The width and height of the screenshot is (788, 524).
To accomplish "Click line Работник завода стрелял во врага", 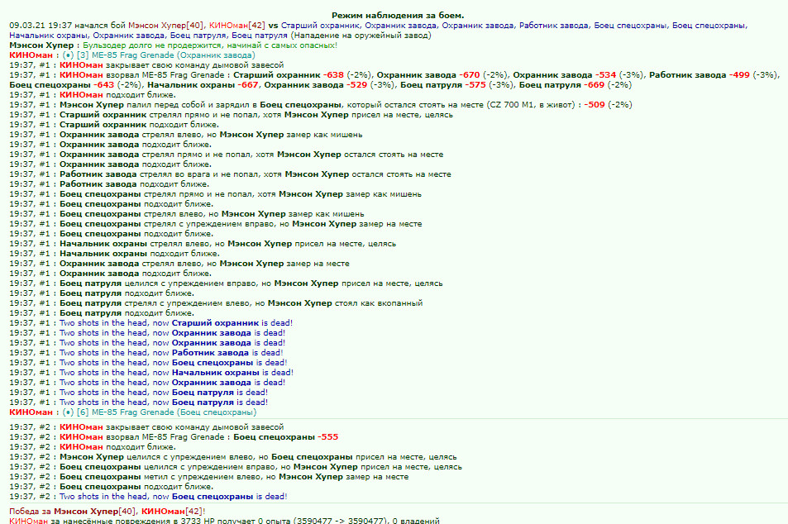I will 230,174.
